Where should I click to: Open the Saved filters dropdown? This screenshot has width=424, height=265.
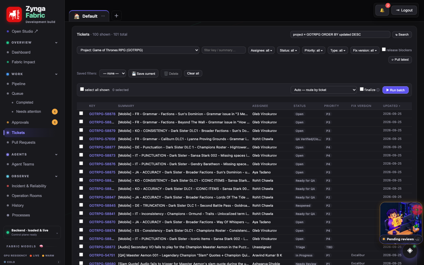[x=112, y=73]
